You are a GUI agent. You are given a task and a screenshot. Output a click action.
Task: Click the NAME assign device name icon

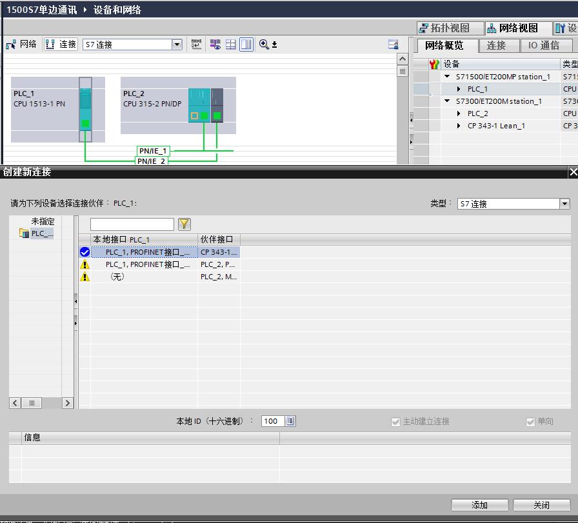[197, 44]
